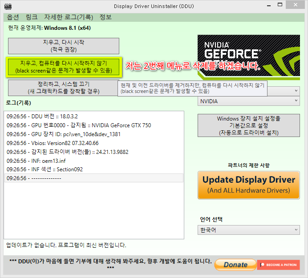Select the dashed separator log line
The width and height of the screenshot is (308, 278).
coord(94,178)
